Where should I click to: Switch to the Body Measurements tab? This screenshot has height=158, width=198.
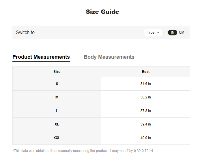tap(109, 57)
